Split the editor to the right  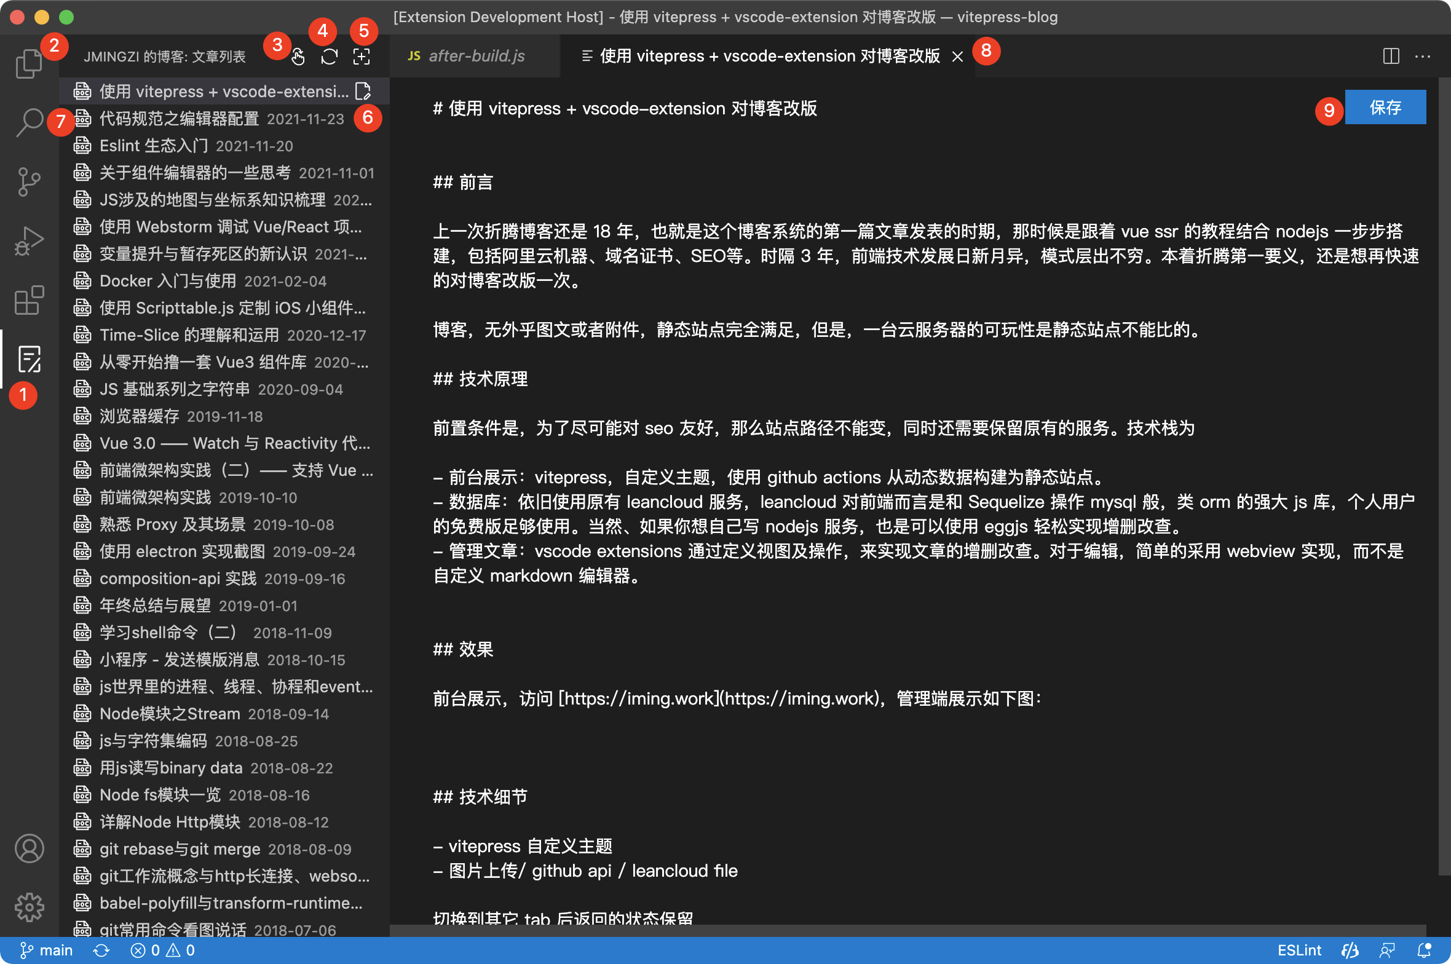[1391, 56]
